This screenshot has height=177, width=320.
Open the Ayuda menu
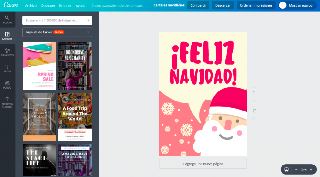(x=81, y=6)
